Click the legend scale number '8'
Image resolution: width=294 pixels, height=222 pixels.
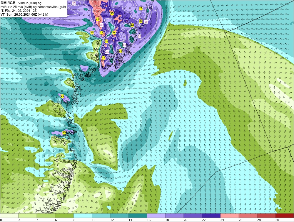(x=74, y=220)
